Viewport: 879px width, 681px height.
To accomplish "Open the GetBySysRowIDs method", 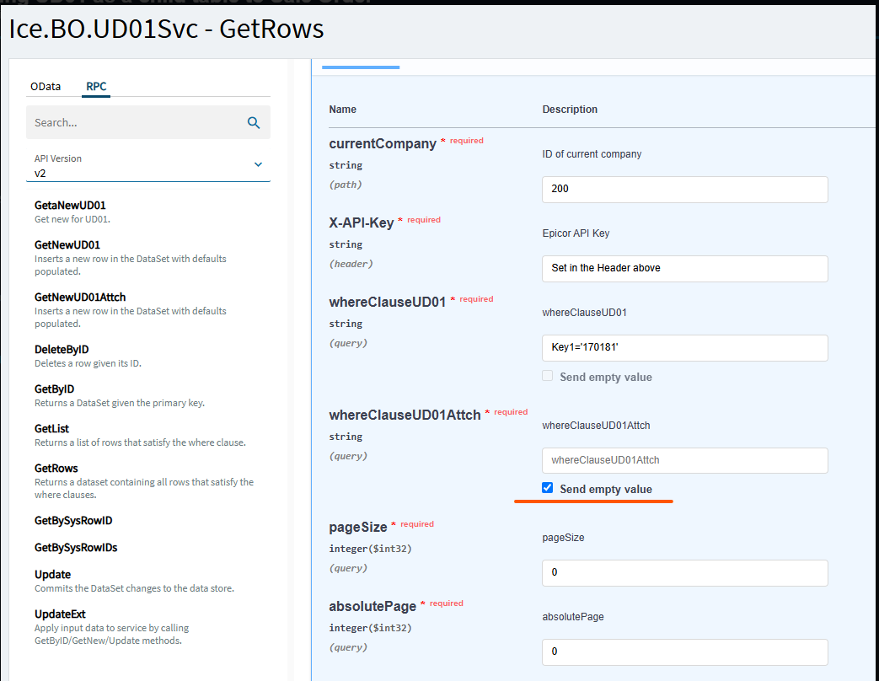I will point(76,548).
